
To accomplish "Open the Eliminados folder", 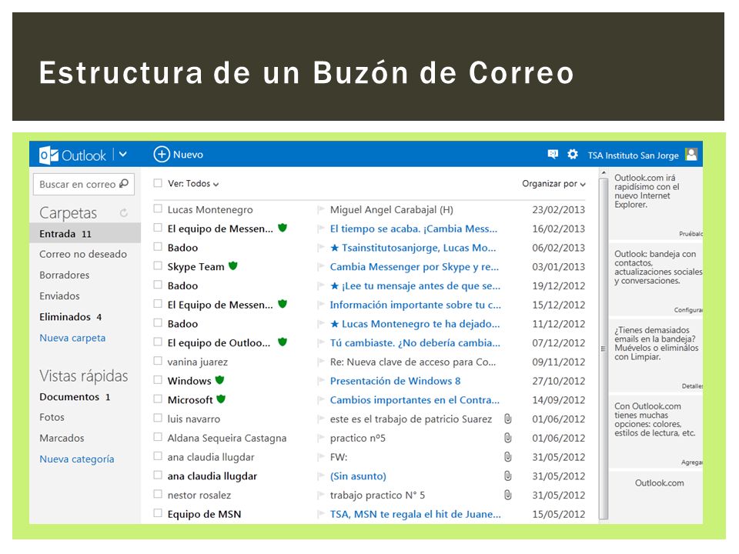I will pyautogui.click(x=70, y=317).
